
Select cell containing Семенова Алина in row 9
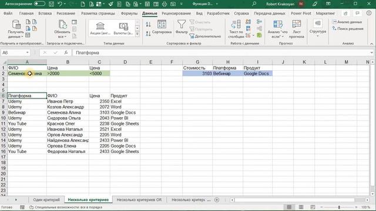click(x=68, y=113)
